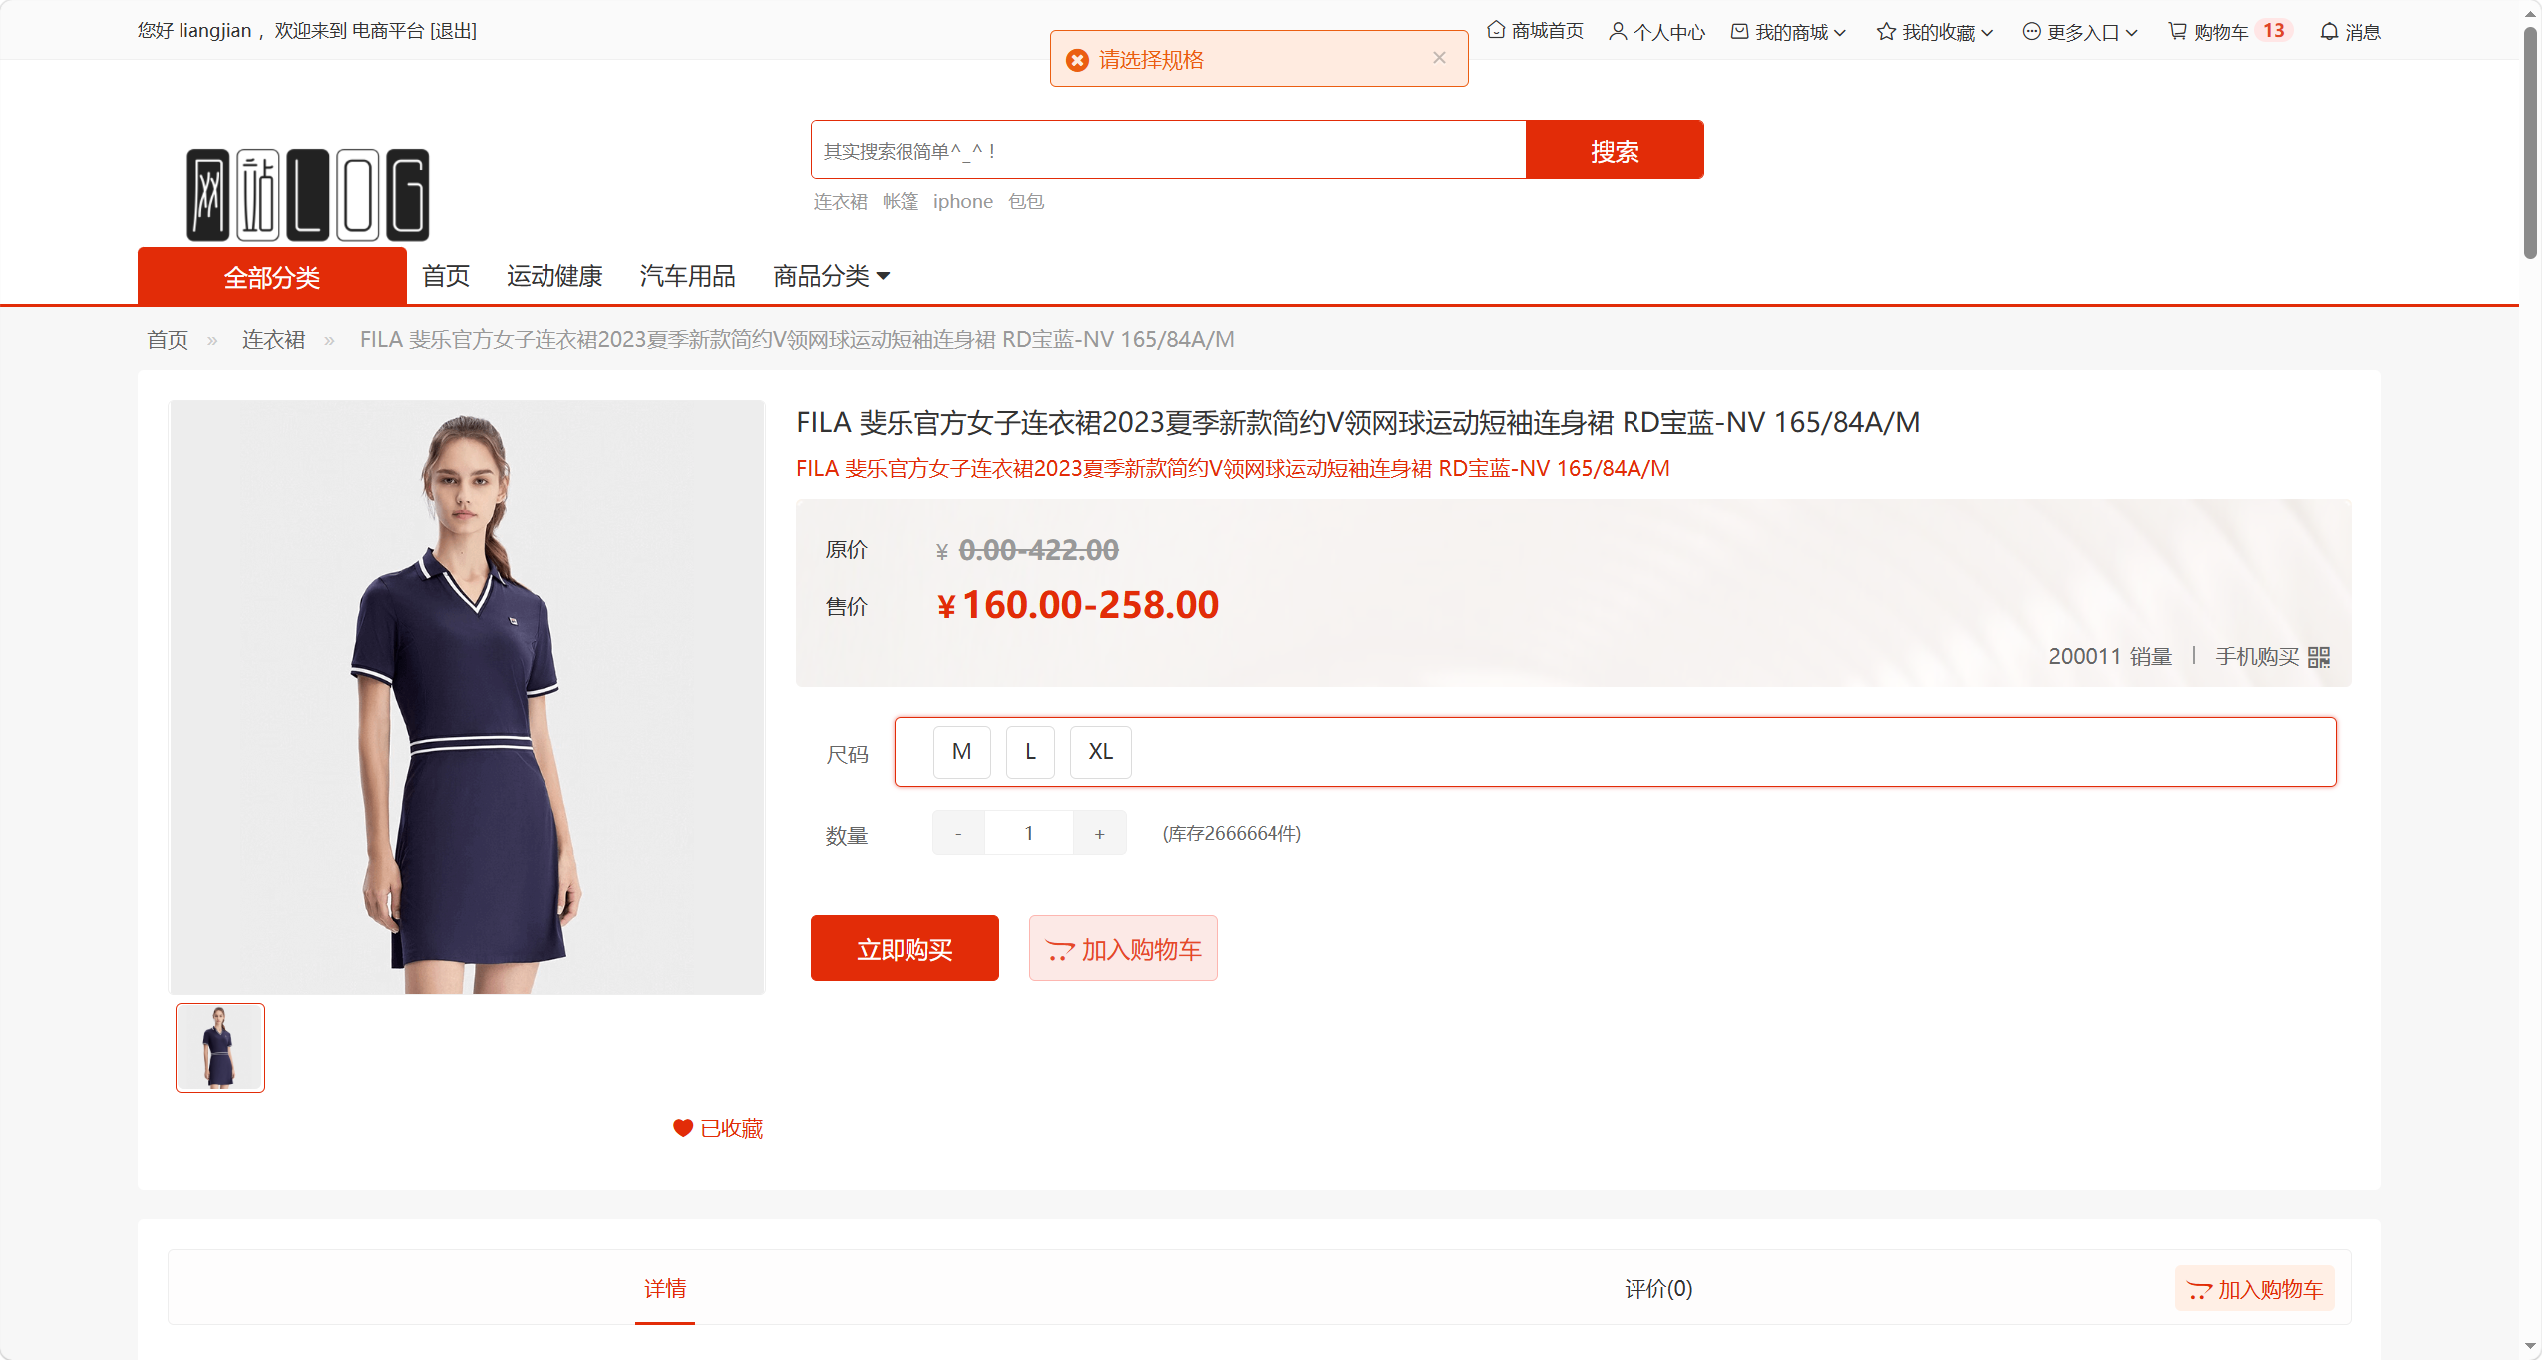This screenshot has width=2542, height=1360.
Task: Select size M
Action: 962,752
